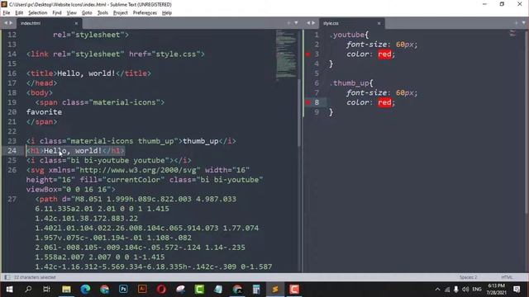The width and height of the screenshot is (529, 297).
Task: Open the HTML syntax selector
Action: point(507,277)
